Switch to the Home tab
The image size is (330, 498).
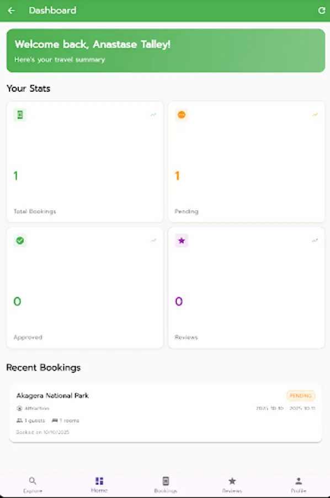pyautogui.click(x=99, y=481)
